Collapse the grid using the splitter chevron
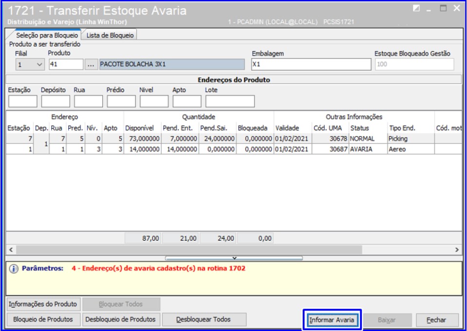Viewport: 467px width, 331px height. point(234,258)
